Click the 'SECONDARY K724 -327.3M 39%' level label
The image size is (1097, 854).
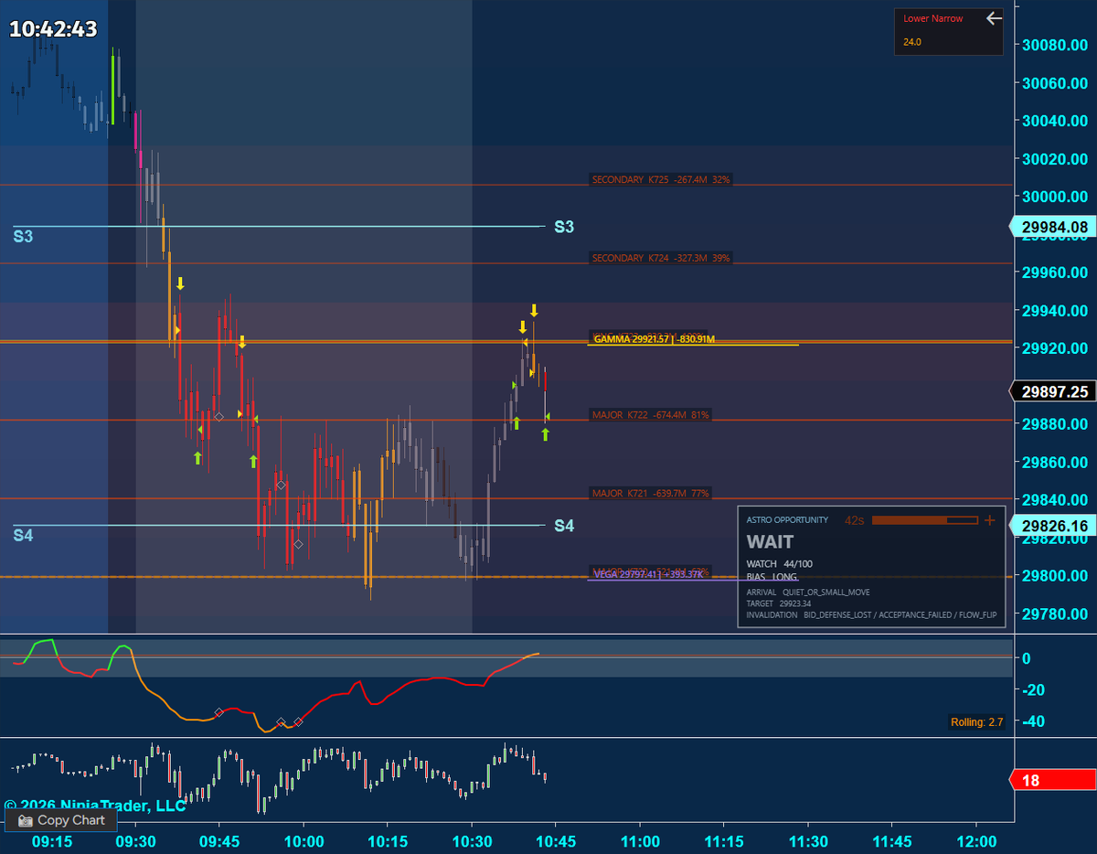[661, 259]
